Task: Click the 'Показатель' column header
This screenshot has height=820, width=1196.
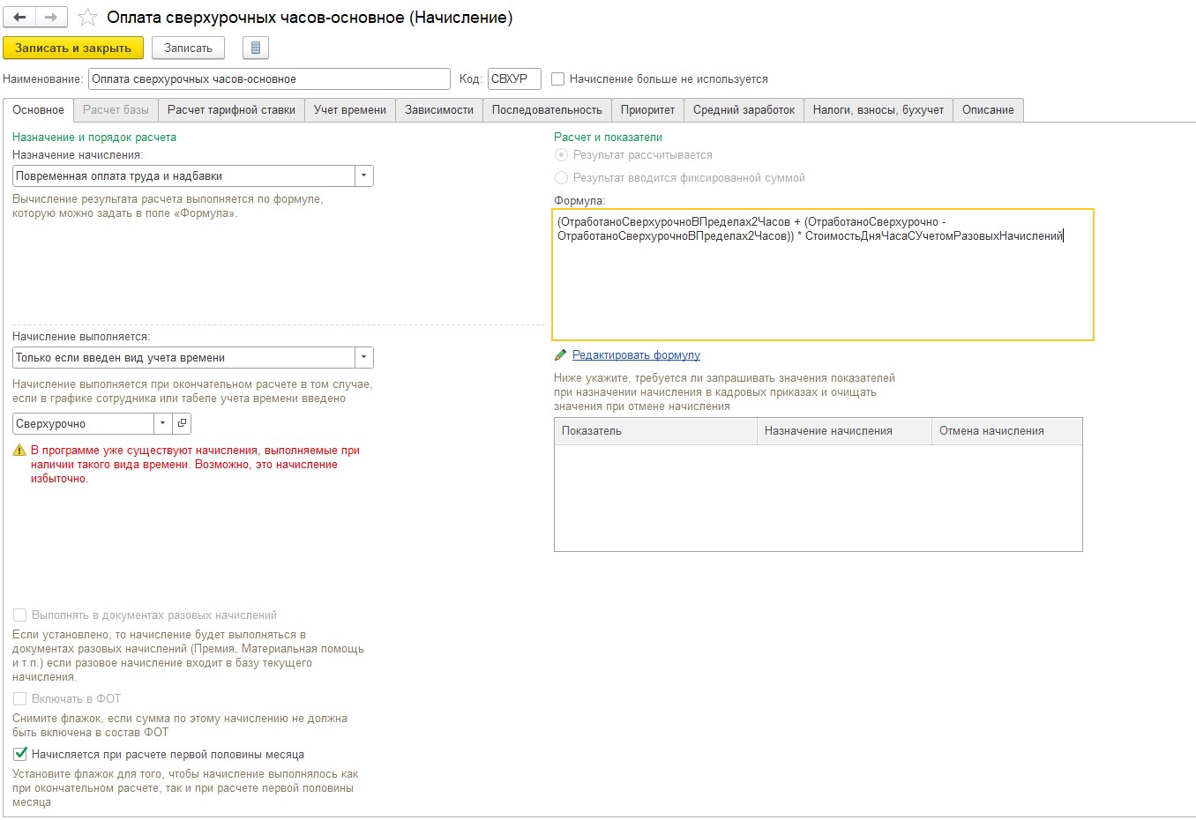Action: pyautogui.click(x=654, y=431)
